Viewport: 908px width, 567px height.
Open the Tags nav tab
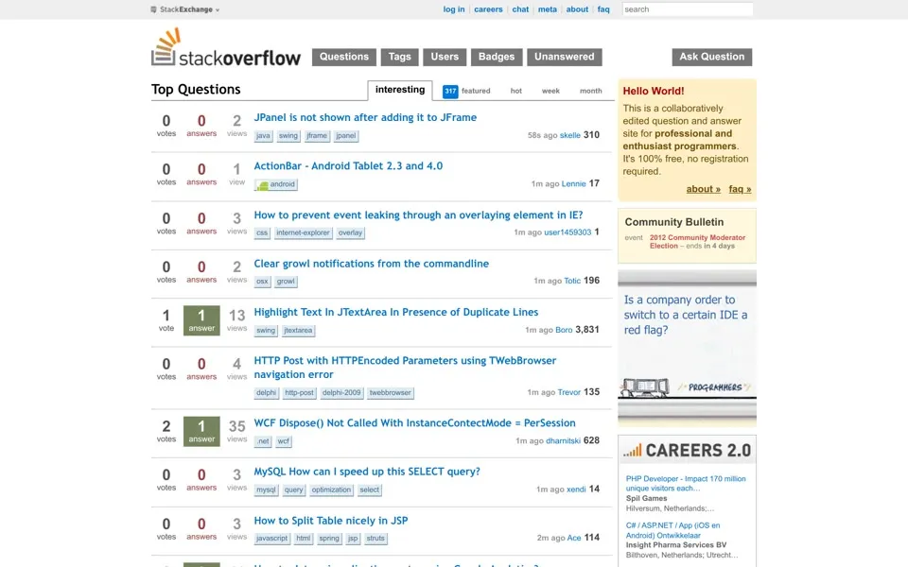click(x=399, y=57)
